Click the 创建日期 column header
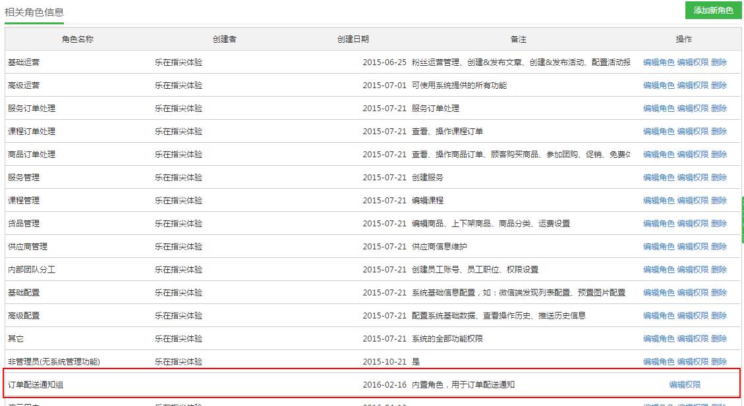This screenshot has height=406, width=744. pos(353,39)
